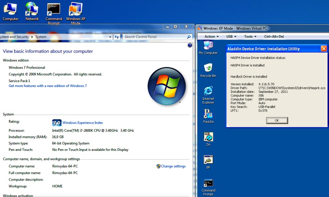Viewport: 329px width, 197px height.
Task: Launch Command Prompt from the Windows 7 desktop
Action: tap(54, 13)
